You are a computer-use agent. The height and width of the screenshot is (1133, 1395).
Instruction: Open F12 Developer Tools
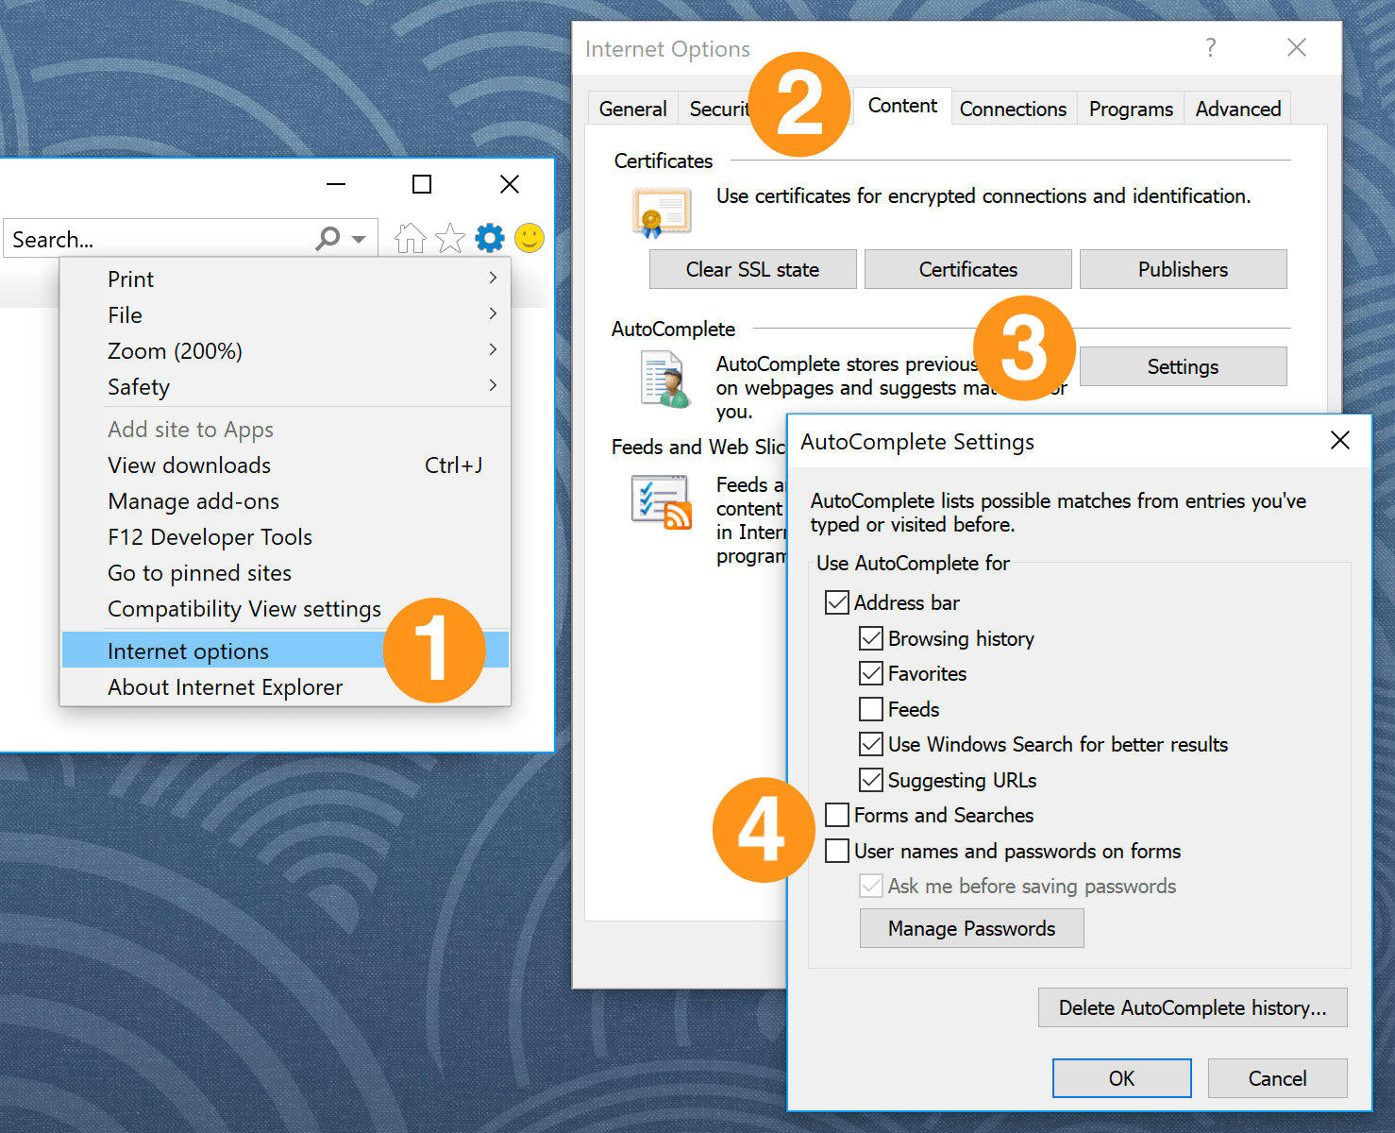[285, 537]
